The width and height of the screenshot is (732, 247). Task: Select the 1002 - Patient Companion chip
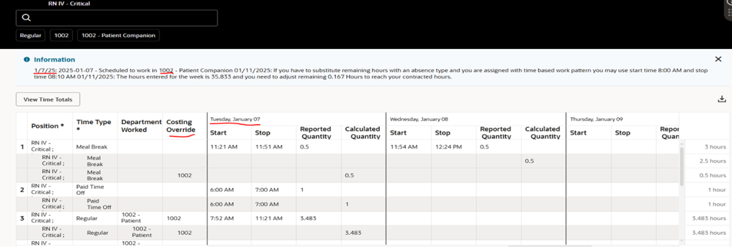click(118, 35)
